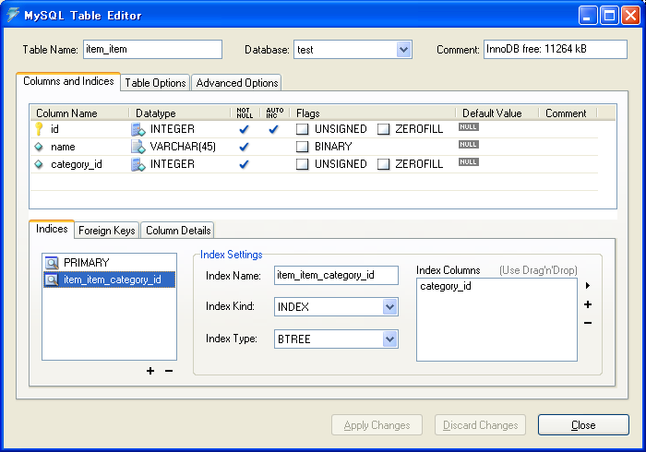Screen dimensions: 646x452
Task: Enable UNSIGNED flag for category_id column
Action: pos(303,164)
